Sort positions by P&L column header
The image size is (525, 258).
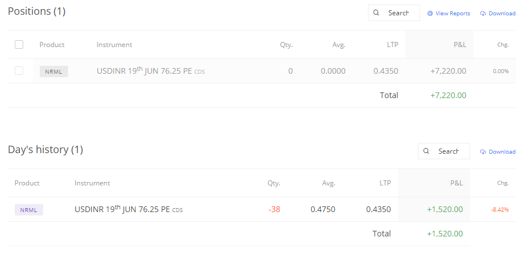point(460,45)
